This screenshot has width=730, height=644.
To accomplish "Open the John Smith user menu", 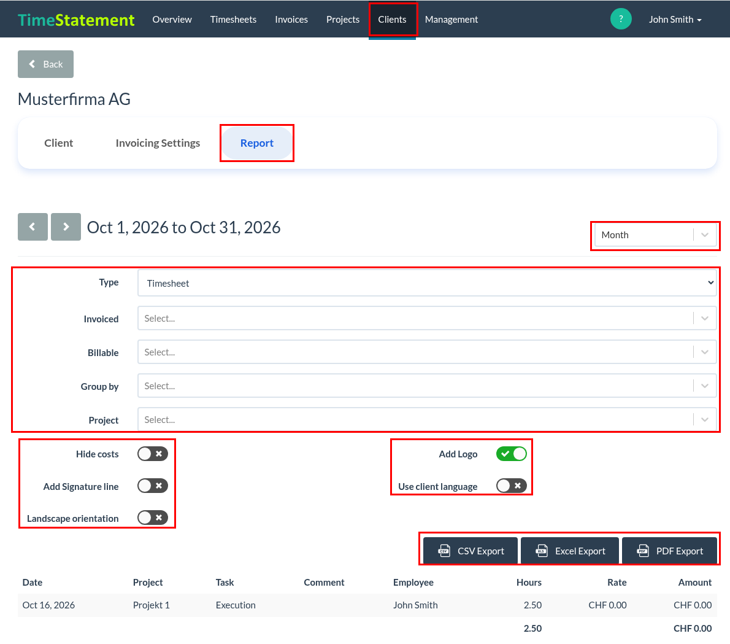I will point(675,20).
